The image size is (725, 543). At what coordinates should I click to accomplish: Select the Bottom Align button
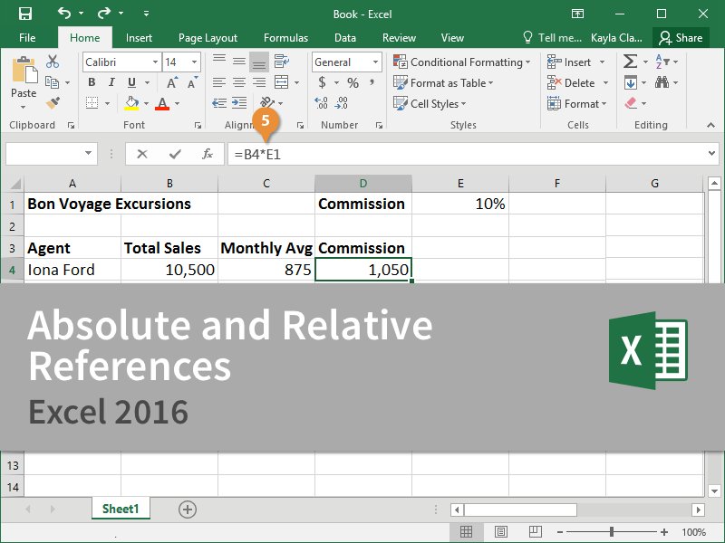pyautogui.click(x=259, y=62)
